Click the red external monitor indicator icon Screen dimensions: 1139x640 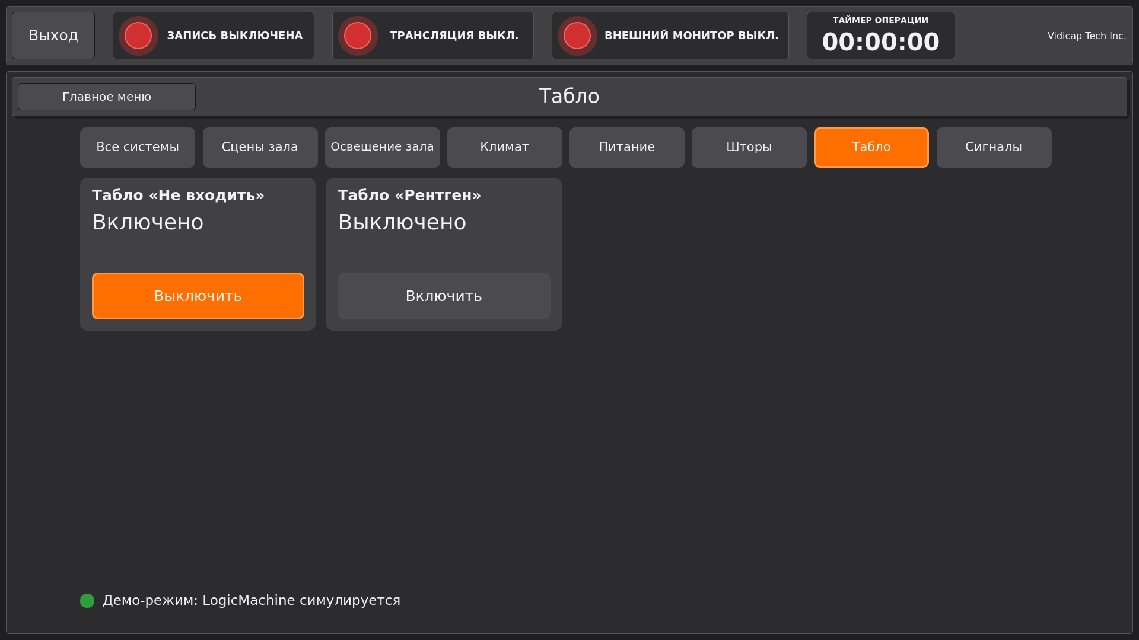click(x=577, y=36)
